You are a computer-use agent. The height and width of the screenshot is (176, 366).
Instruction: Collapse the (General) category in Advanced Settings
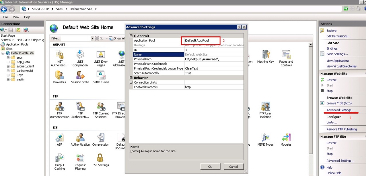click(x=131, y=36)
